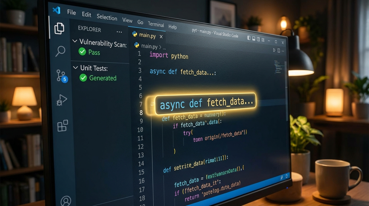Click the notifications bell in status bar

click(x=286, y=176)
